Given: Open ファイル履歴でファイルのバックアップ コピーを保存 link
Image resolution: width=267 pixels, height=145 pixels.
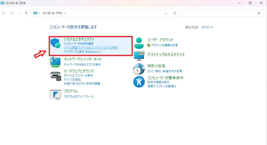Looking at the screenshot, I should click(x=90, y=48).
